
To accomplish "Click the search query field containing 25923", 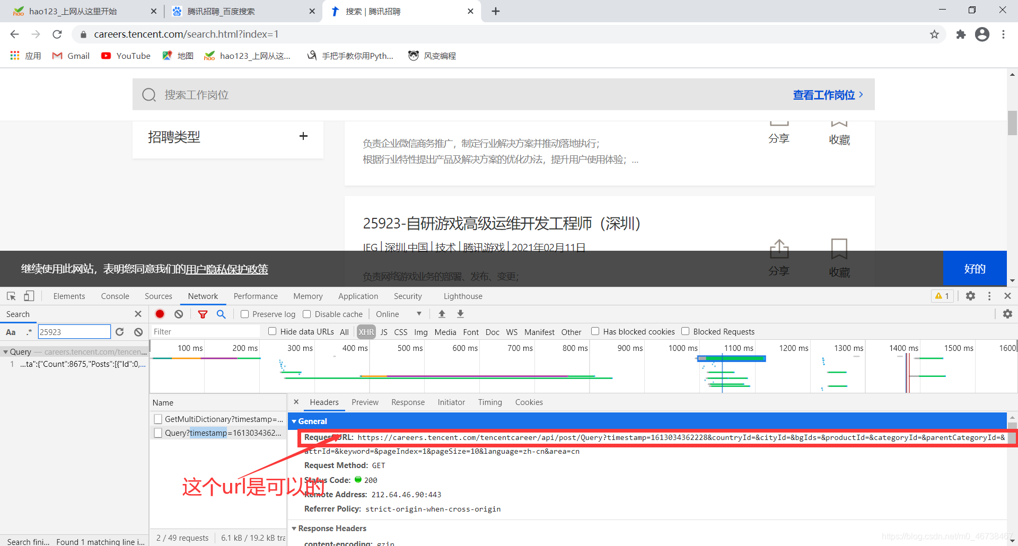I will (74, 332).
